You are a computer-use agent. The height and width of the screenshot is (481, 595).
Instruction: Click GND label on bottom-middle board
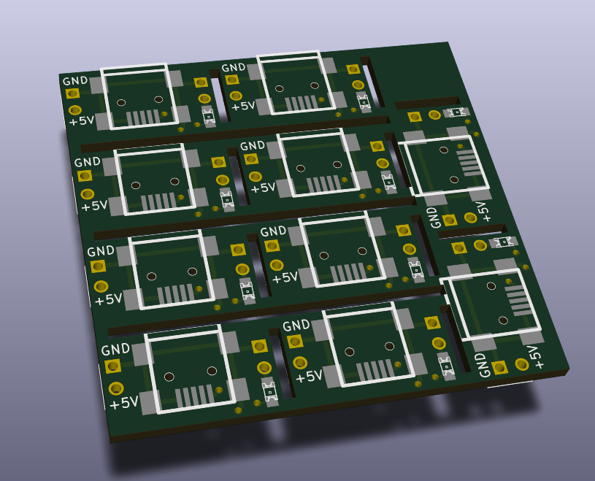coord(296,325)
